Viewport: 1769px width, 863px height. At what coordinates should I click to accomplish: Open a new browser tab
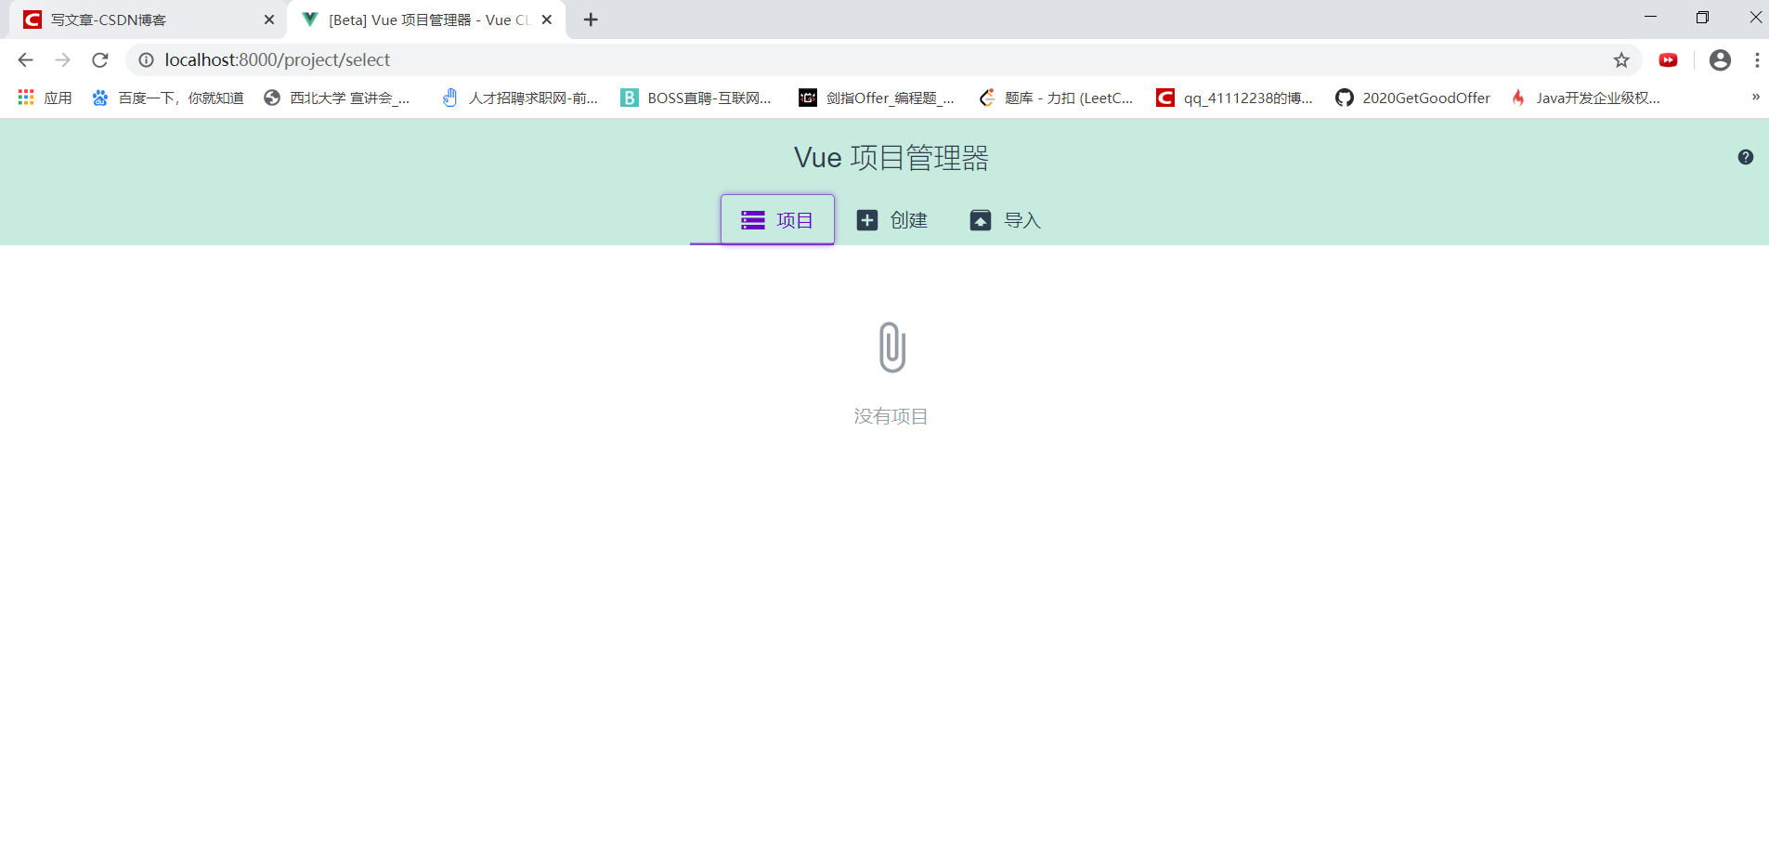tap(591, 20)
